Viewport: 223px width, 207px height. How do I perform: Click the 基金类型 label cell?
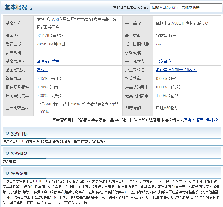click(138, 35)
